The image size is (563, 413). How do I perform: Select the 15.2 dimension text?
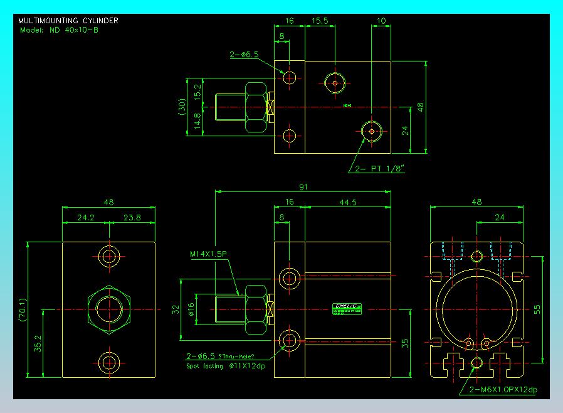coord(197,92)
